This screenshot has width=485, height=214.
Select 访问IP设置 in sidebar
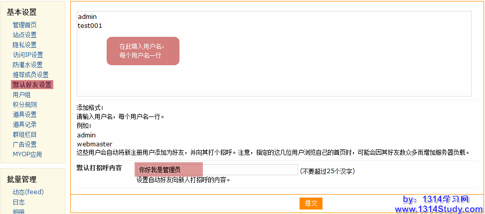click(28, 55)
